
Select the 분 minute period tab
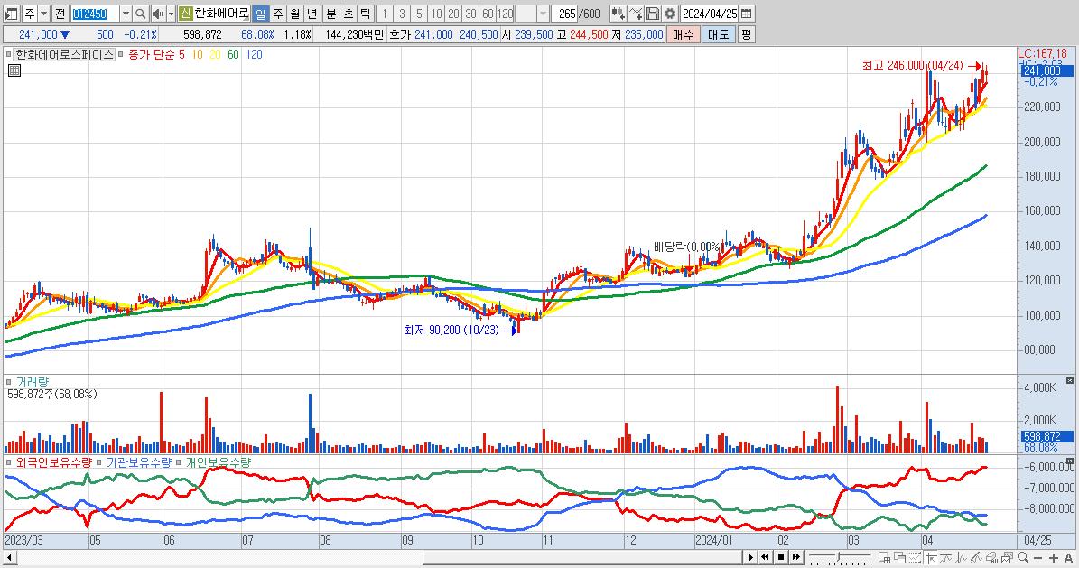pyautogui.click(x=331, y=14)
